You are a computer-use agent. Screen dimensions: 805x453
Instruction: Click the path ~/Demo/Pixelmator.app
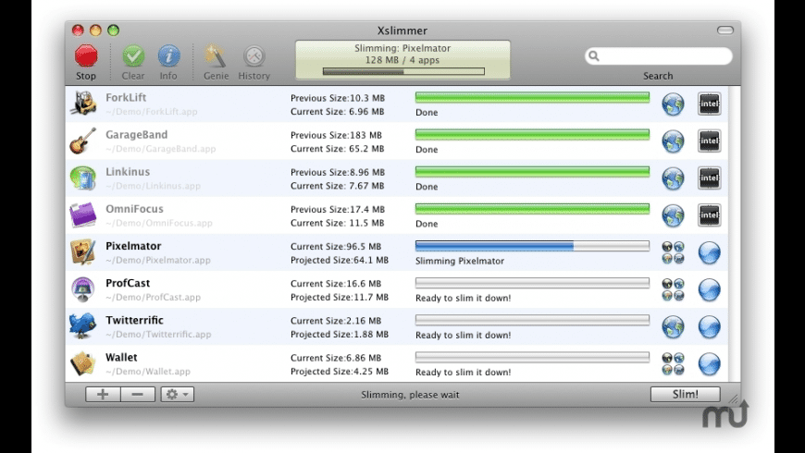[158, 260]
